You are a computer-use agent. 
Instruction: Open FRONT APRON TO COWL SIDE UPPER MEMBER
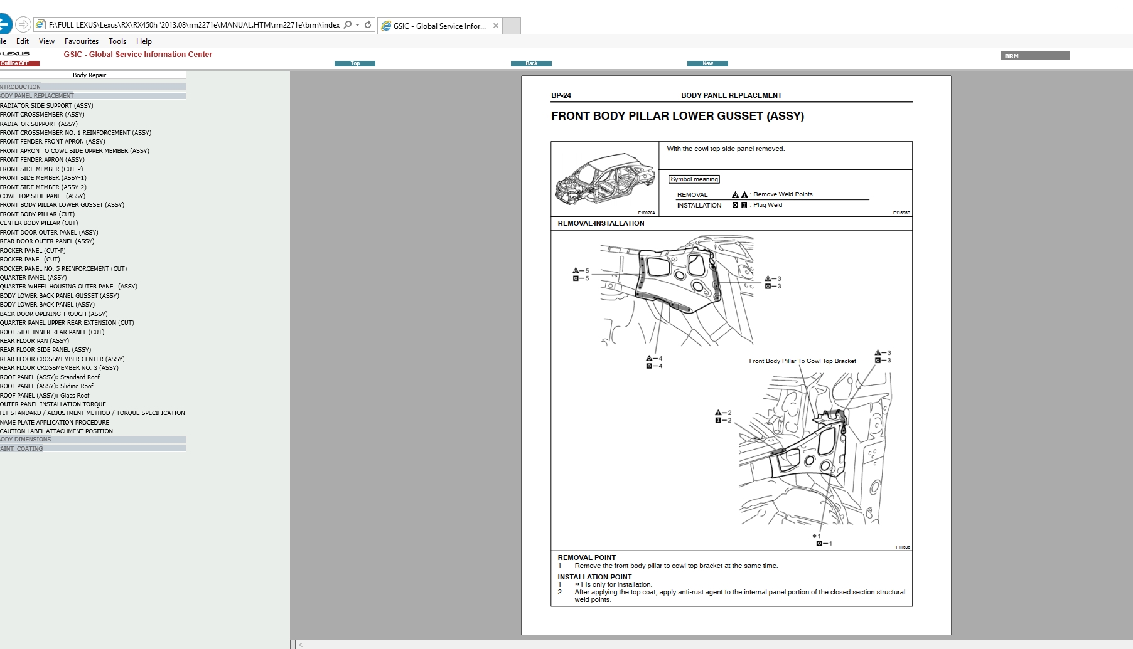(x=75, y=151)
